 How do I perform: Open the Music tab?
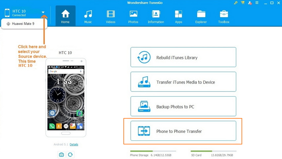(88, 16)
